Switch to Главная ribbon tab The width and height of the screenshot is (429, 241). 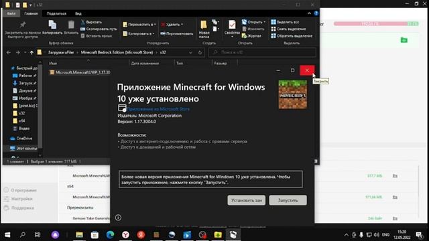(x=31, y=13)
